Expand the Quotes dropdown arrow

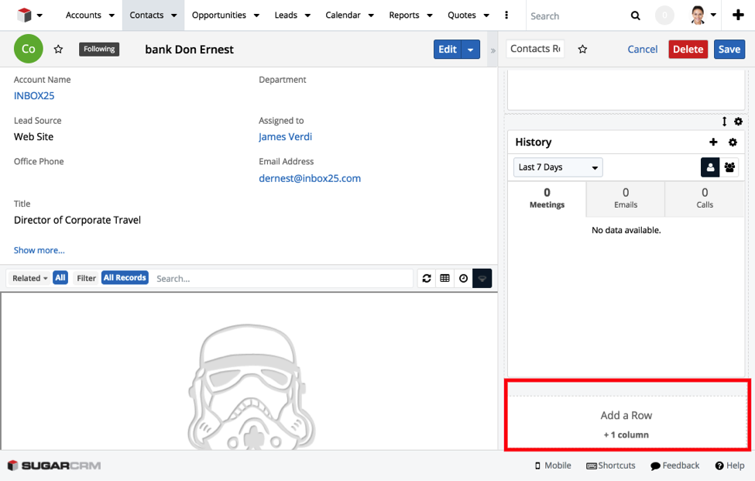point(486,15)
